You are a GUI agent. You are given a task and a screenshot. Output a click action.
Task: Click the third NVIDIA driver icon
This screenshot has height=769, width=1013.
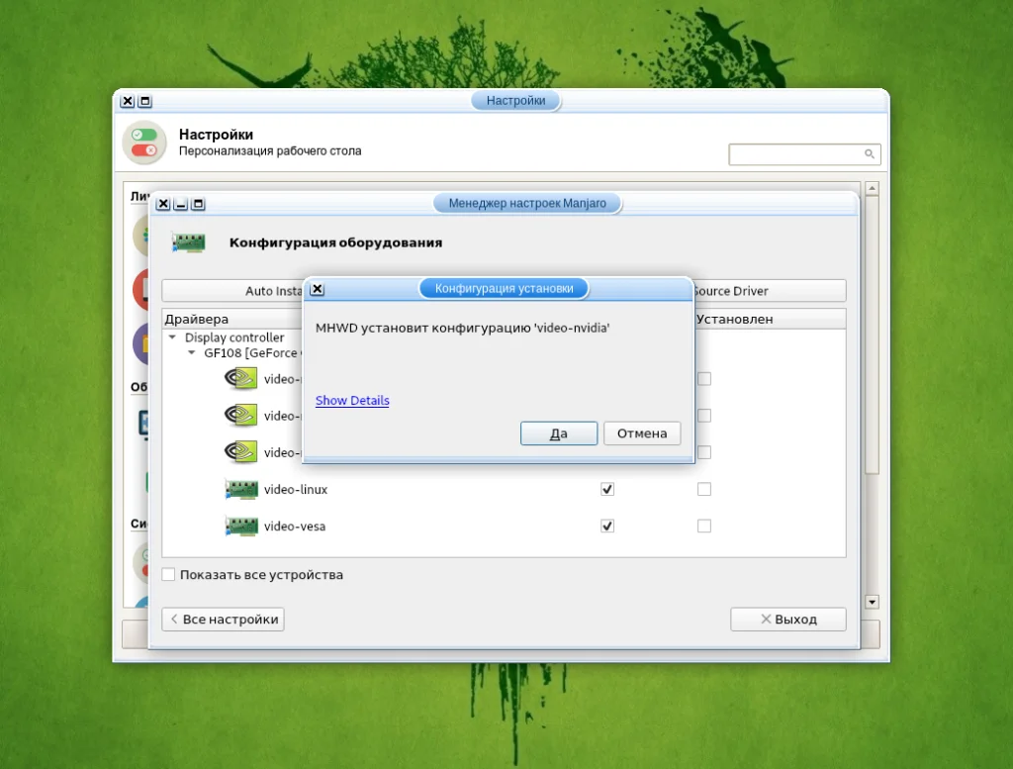[x=241, y=452]
